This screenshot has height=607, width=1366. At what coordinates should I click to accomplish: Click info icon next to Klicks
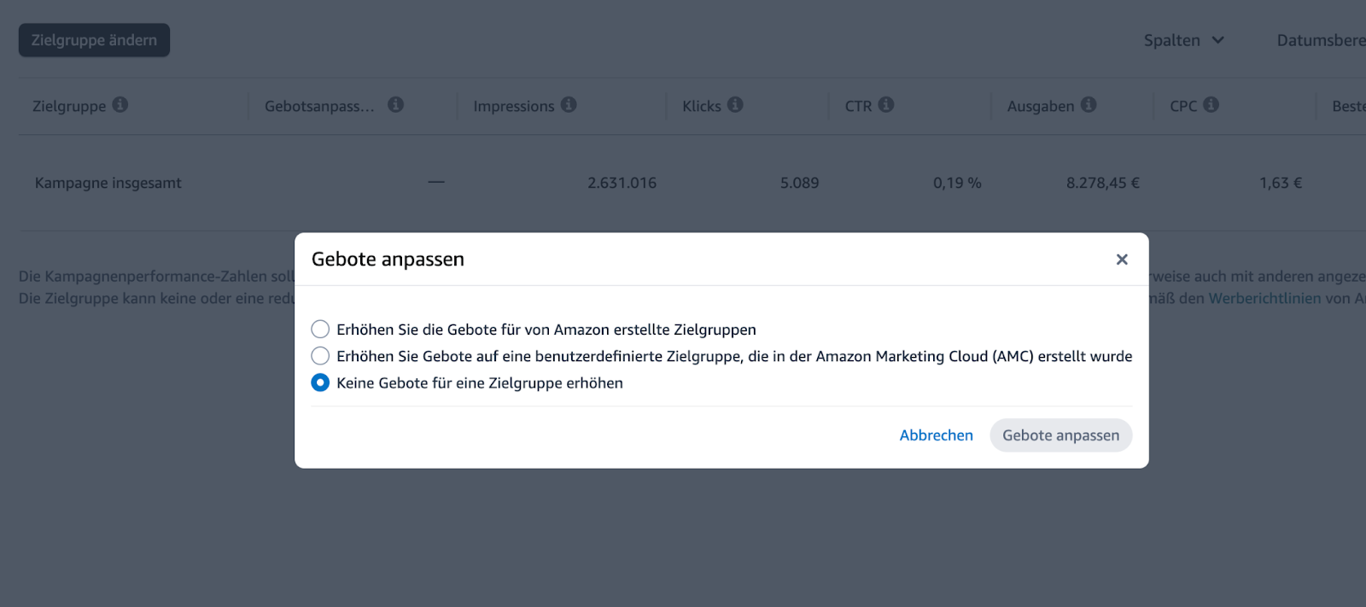[735, 105]
